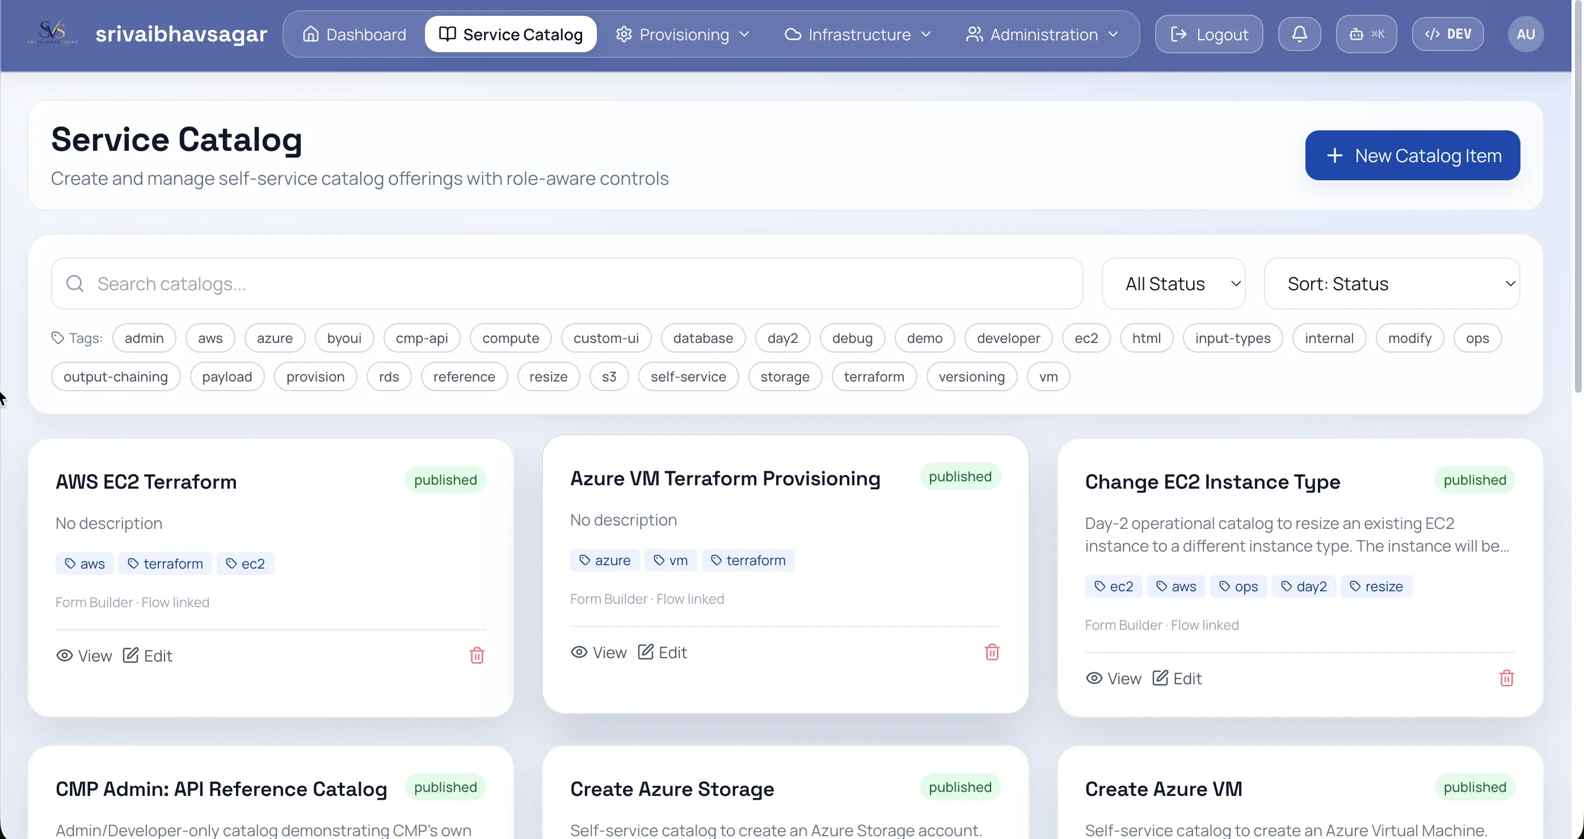Toggle the rds tag filter
The width and height of the screenshot is (1584, 839).
(x=389, y=376)
